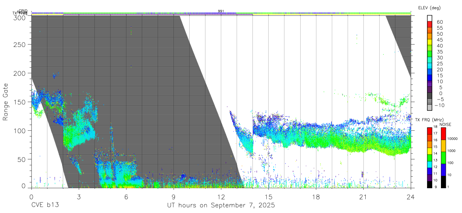Click the 6 tick on UT hours axis

click(126, 197)
